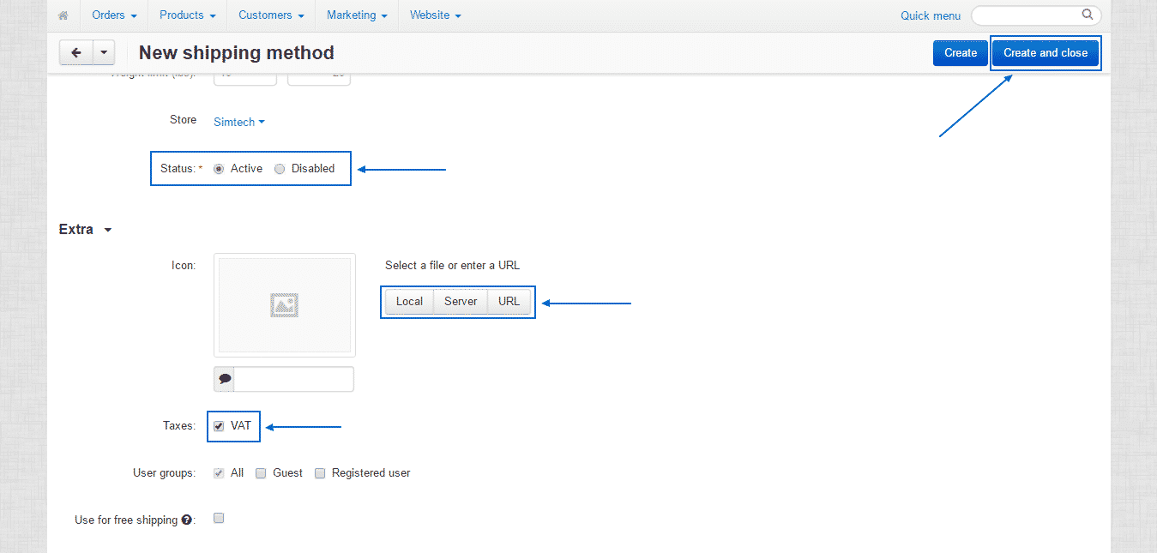This screenshot has width=1157, height=553.
Task: Collapse the Extra section
Action: 107,229
